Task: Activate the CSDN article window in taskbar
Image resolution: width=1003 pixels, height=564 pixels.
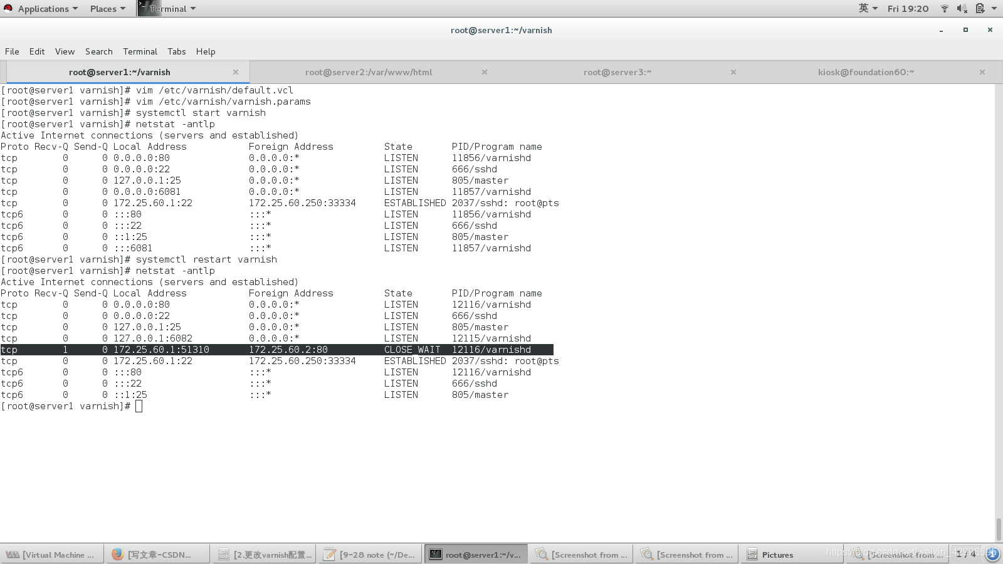Action: [157, 554]
